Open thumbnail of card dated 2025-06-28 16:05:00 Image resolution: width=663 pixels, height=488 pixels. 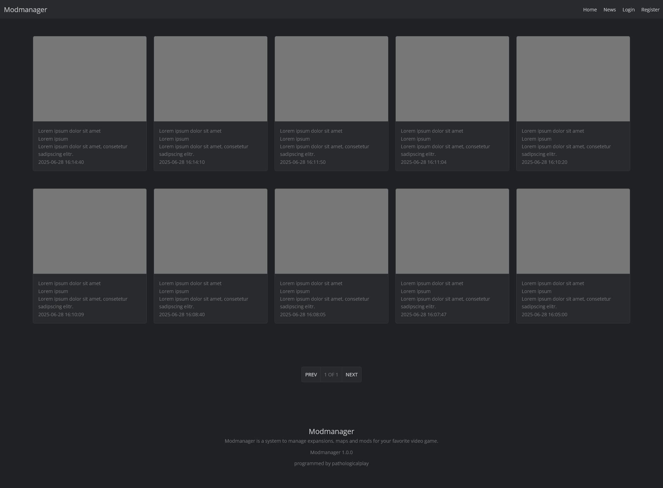(573, 231)
